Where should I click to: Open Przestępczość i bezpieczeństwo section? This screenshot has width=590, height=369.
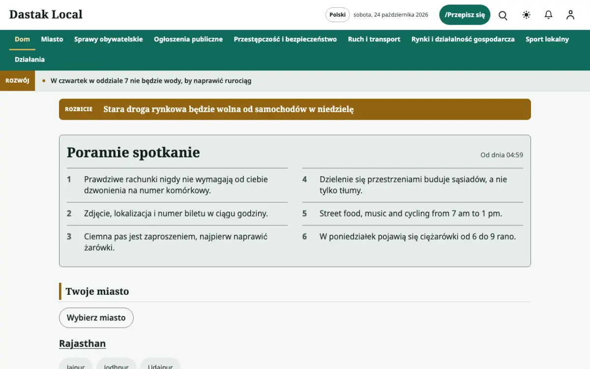tap(285, 39)
